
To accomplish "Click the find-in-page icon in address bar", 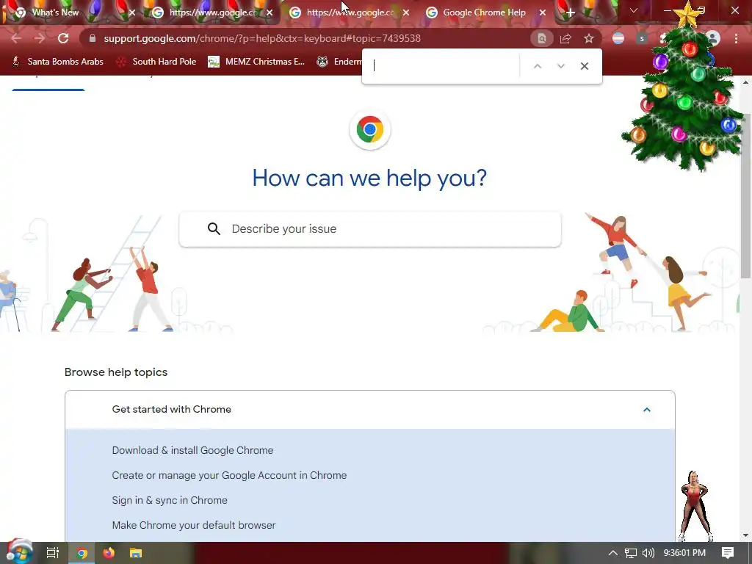I will pyautogui.click(x=541, y=38).
